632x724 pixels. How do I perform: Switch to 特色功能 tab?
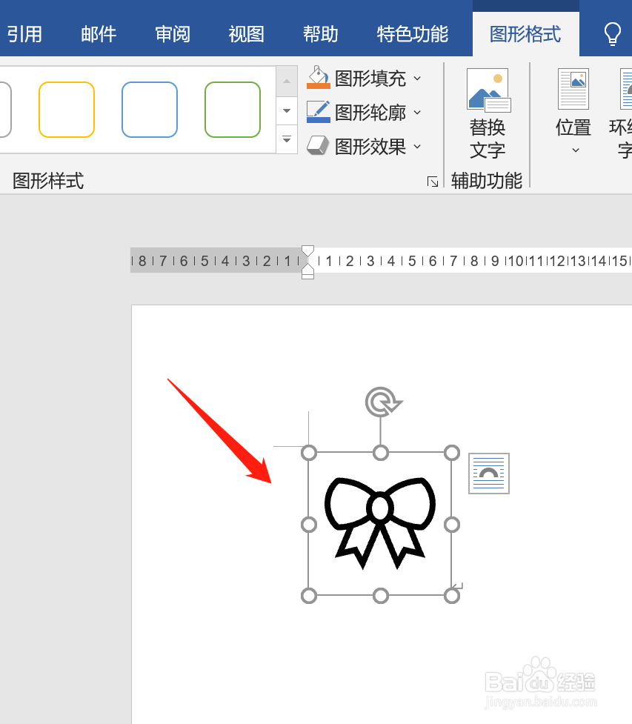point(412,34)
